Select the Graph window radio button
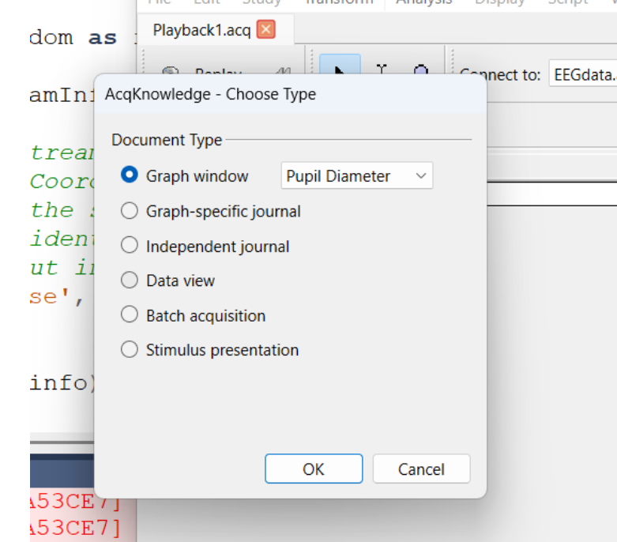Screen dimensions: 617x542 pyautogui.click(x=130, y=175)
